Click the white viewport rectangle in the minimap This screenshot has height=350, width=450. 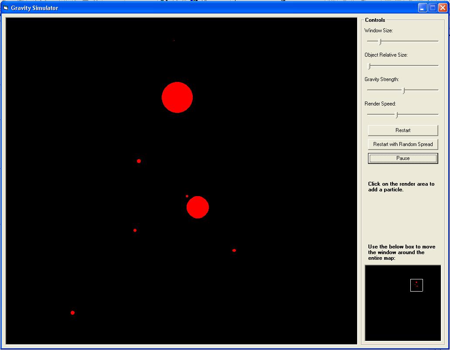pyautogui.click(x=416, y=285)
